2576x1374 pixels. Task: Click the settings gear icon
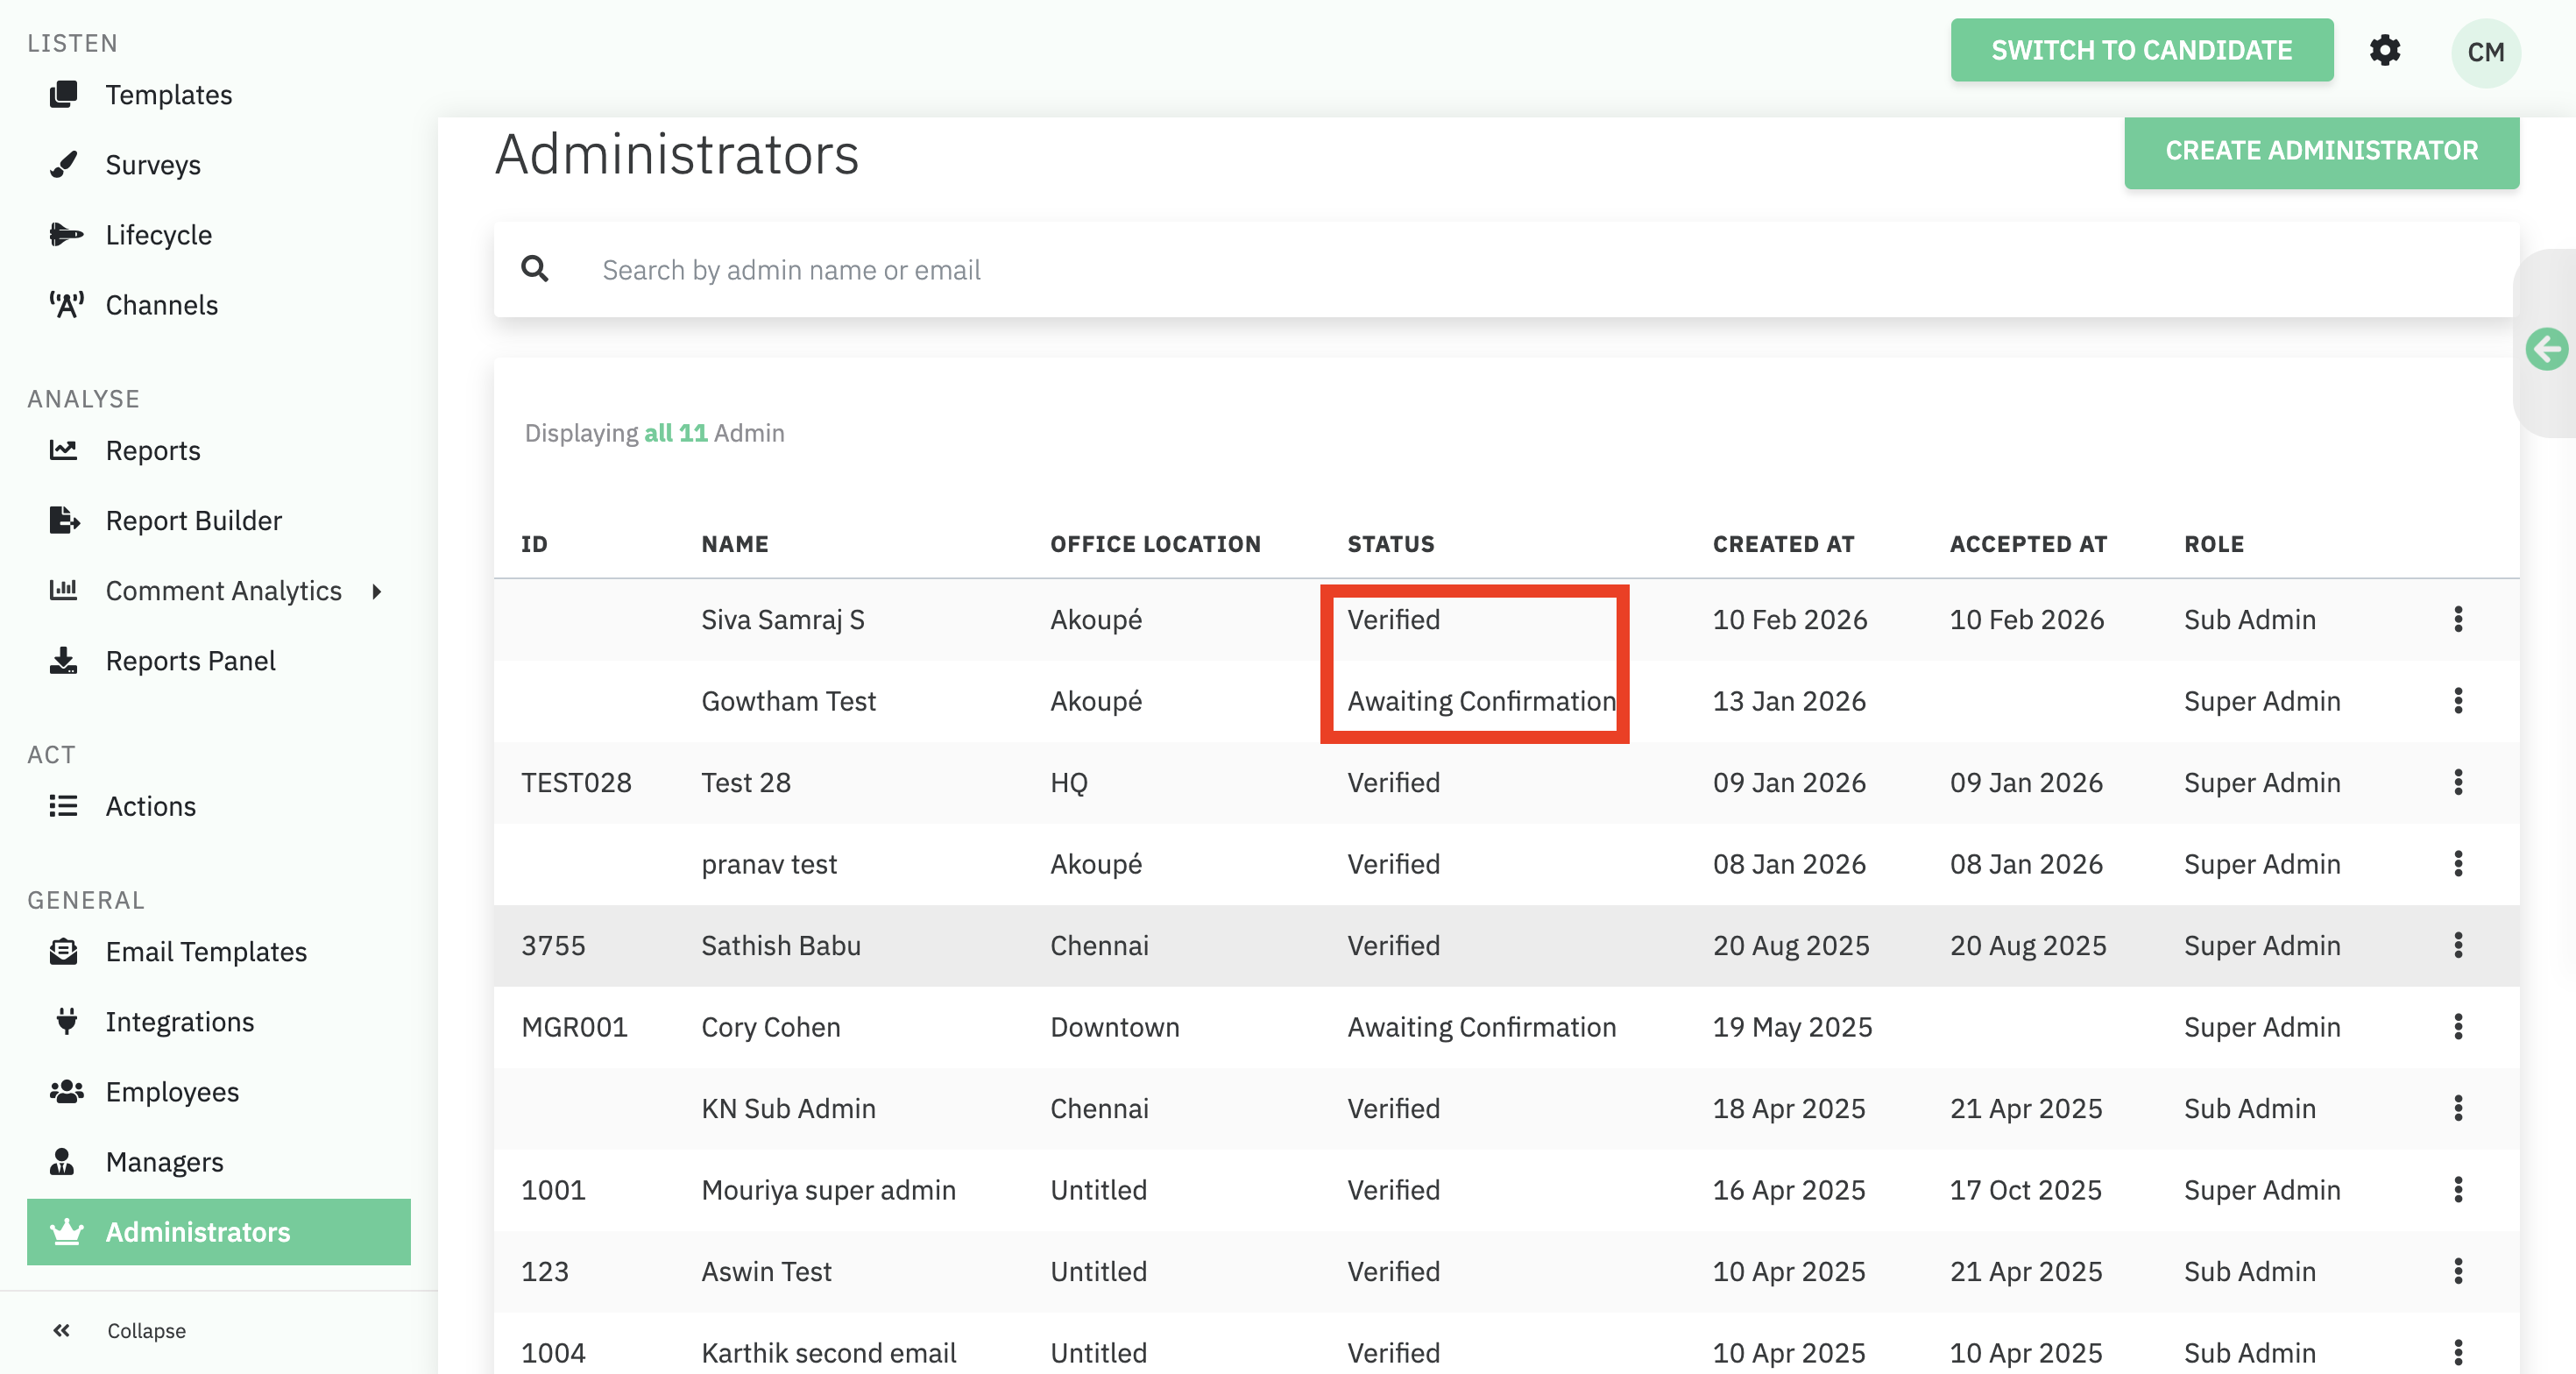coord(2384,50)
